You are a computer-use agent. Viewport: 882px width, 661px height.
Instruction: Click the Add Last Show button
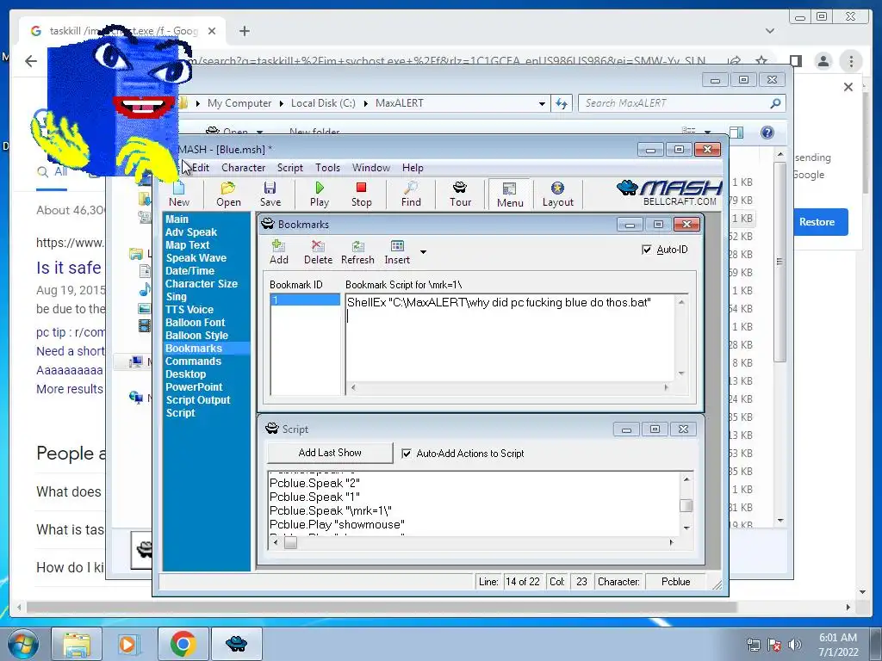coord(330,453)
